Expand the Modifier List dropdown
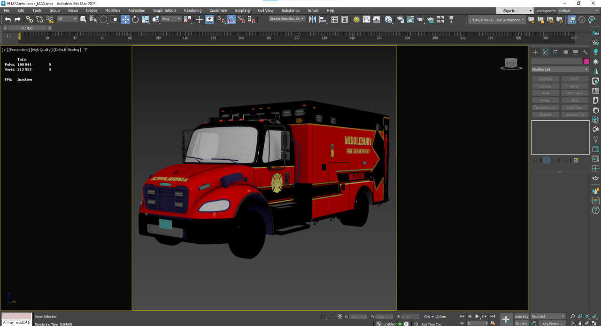The height and width of the screenshot is (326, 601). tap(560, 70)
